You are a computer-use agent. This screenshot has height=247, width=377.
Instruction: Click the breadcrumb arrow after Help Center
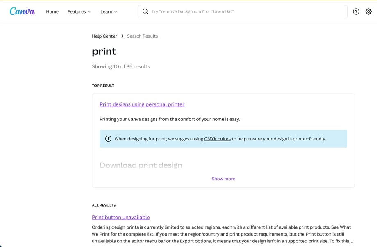point(122,36)
